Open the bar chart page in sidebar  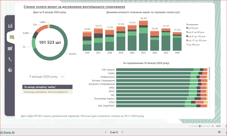pos(10,26)
